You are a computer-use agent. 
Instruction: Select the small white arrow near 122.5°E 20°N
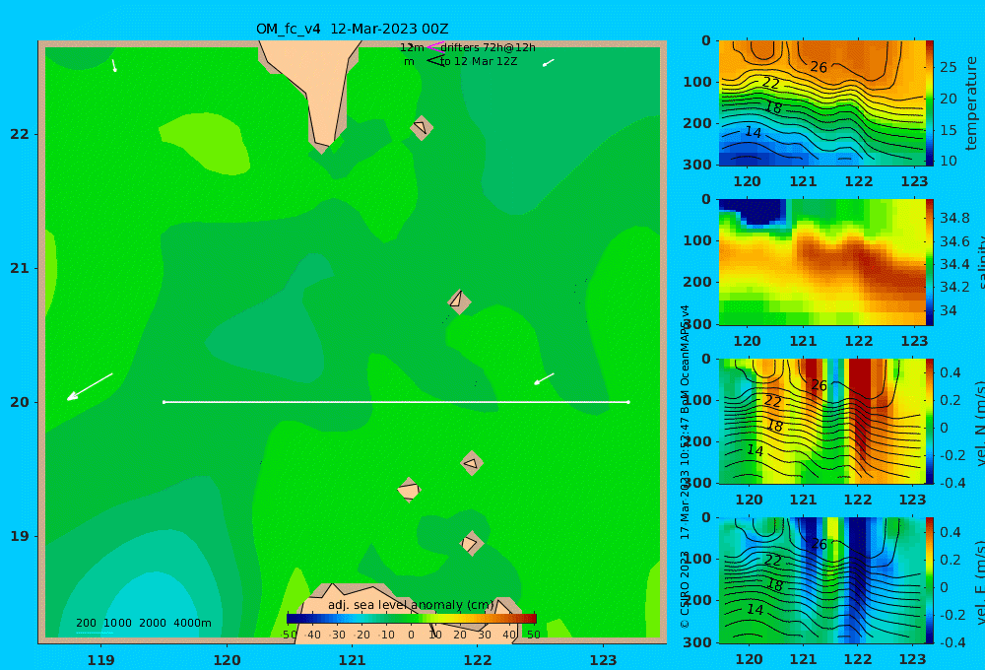coord(544,378)
